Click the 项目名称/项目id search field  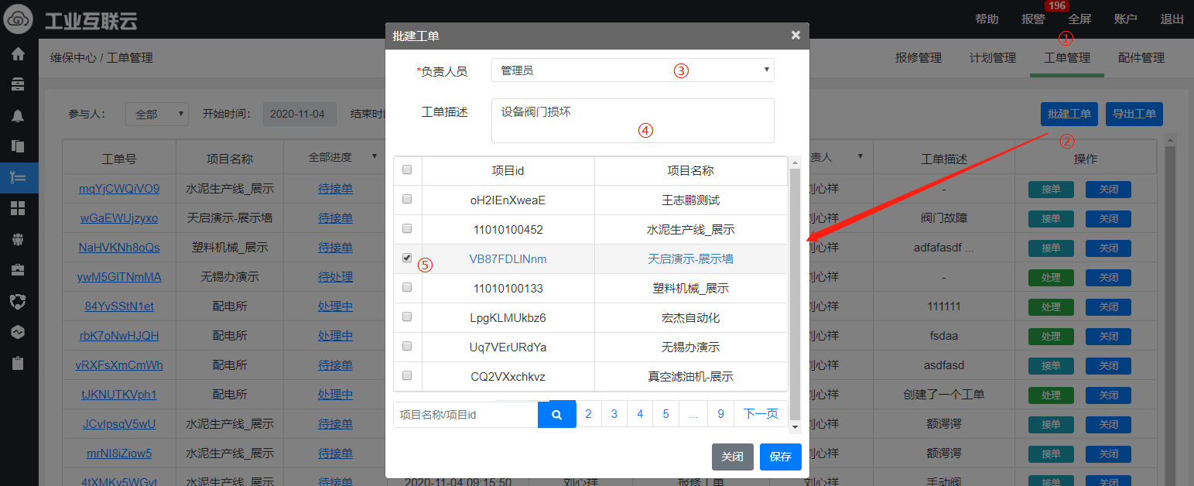466,415
